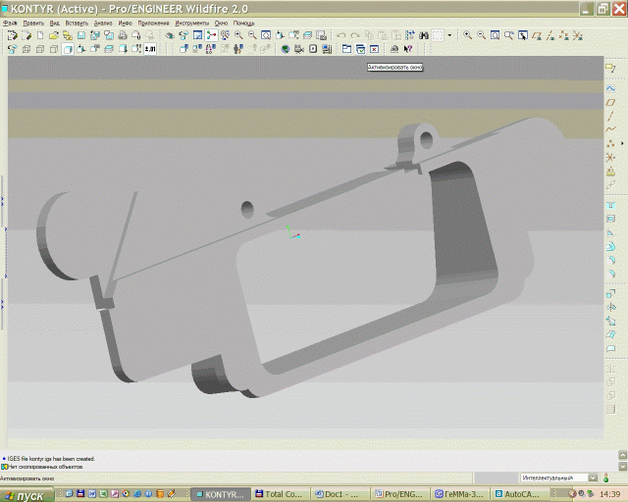Click the New window icon

(346, 49)
